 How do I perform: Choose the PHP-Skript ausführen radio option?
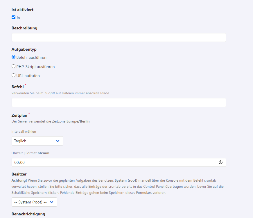pos(13,66)
